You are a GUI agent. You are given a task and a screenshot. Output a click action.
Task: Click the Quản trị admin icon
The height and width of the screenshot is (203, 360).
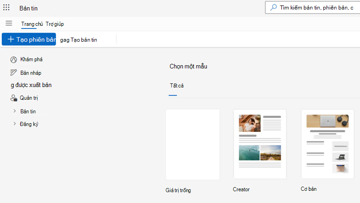tap(14, 98)
